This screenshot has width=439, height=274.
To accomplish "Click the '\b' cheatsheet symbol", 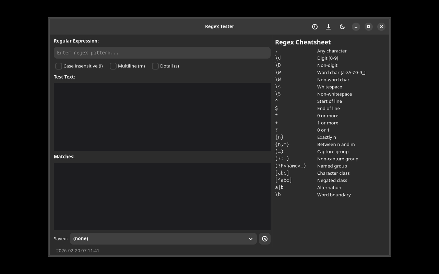I will click(x=278, y=195).
